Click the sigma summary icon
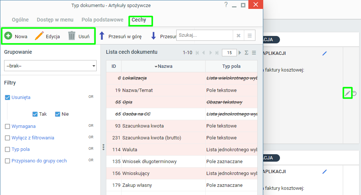The height and width of the screenshot is (195, 361). (246, 53)
